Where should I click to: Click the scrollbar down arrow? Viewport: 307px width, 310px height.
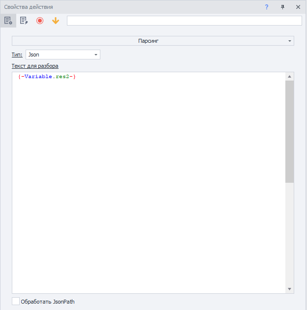[x=289, y=289]
